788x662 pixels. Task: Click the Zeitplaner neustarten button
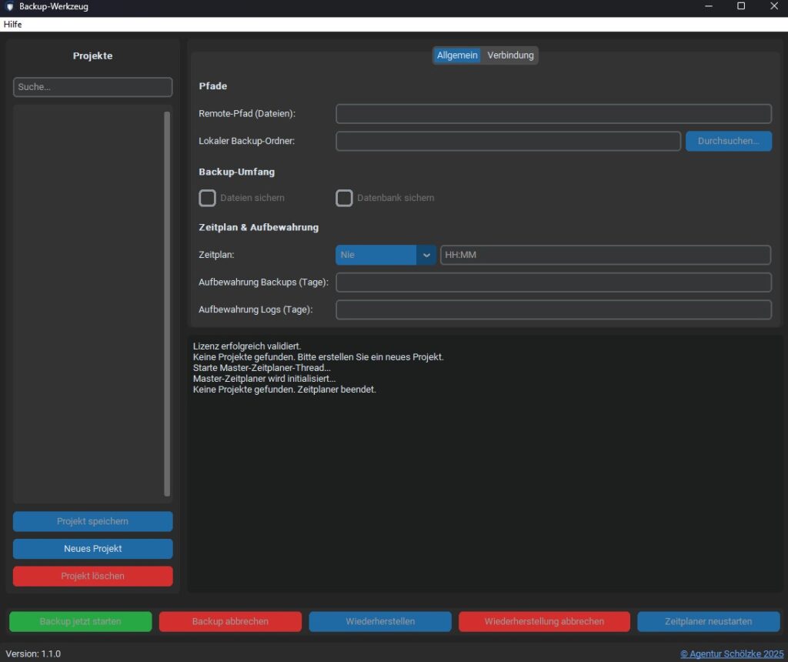pos(709,622)
